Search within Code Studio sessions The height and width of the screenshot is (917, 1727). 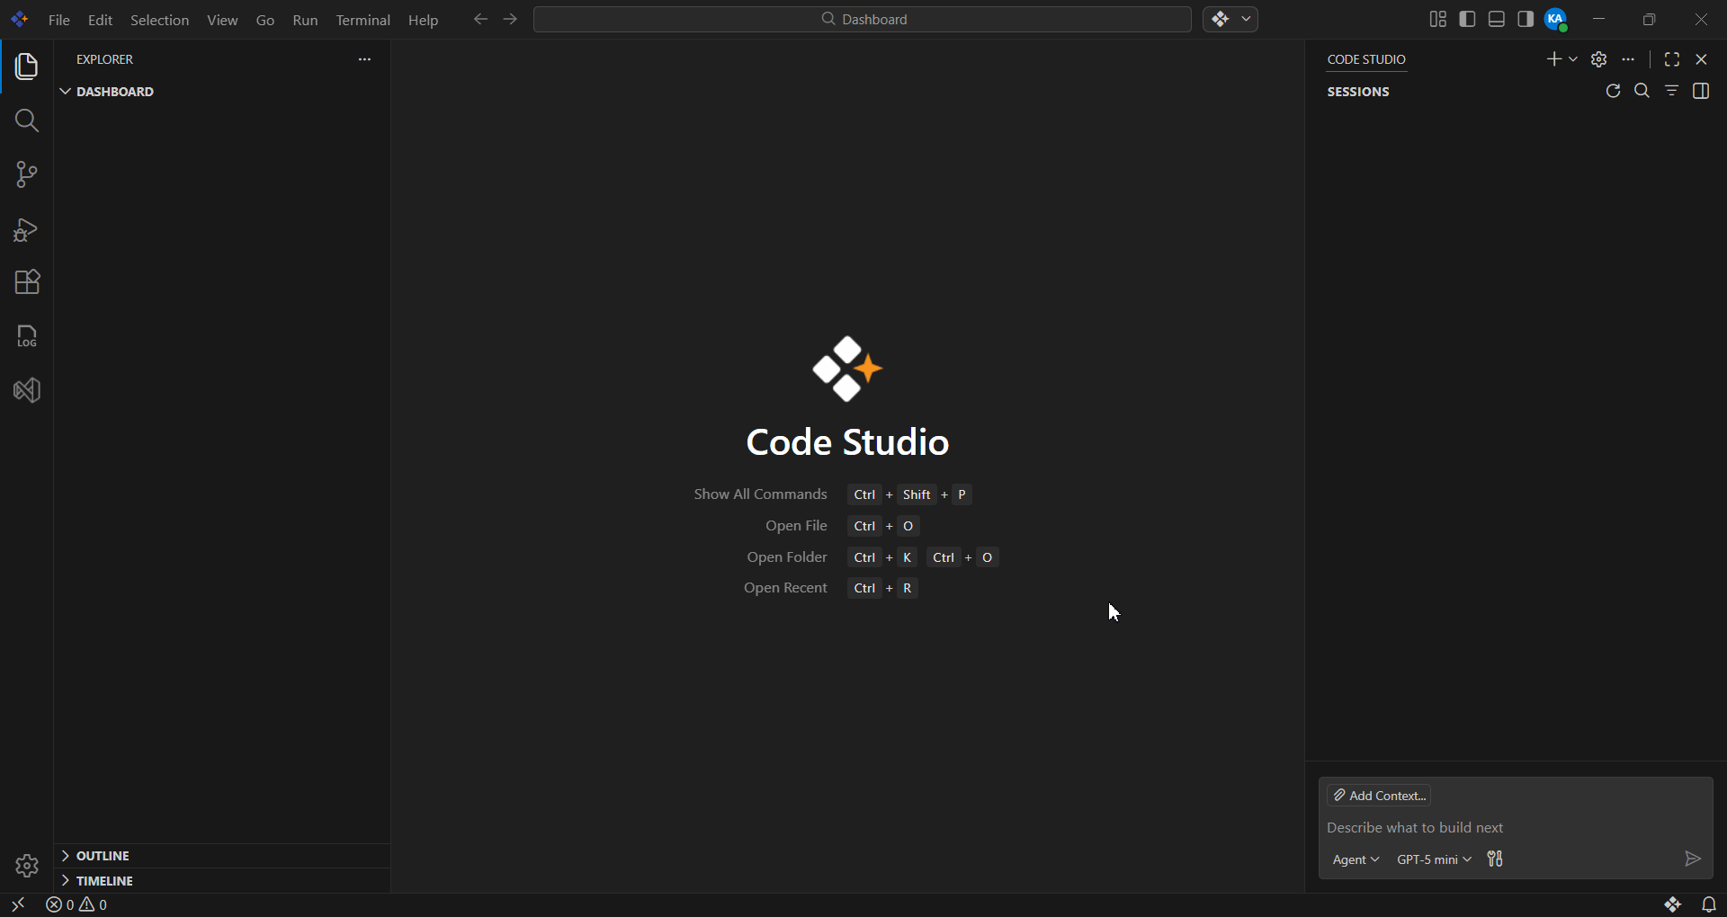1642,91
